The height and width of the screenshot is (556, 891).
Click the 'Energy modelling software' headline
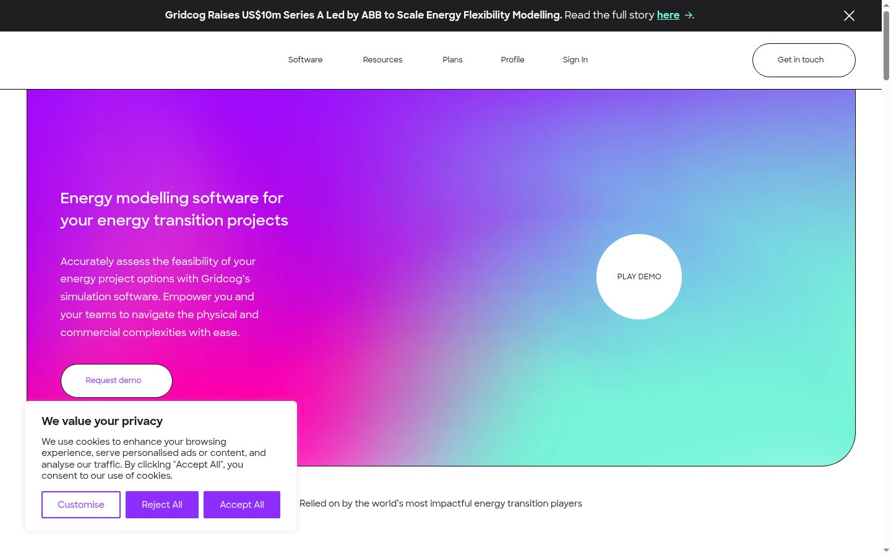174,209
